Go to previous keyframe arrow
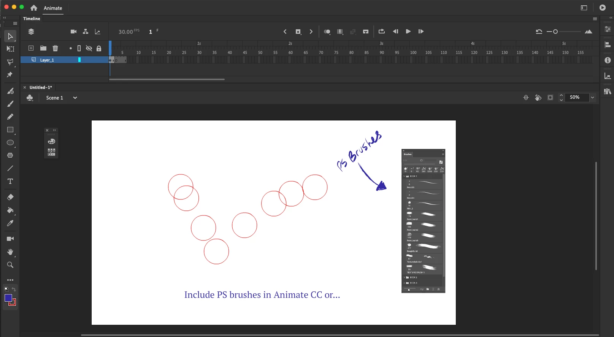 285,32
